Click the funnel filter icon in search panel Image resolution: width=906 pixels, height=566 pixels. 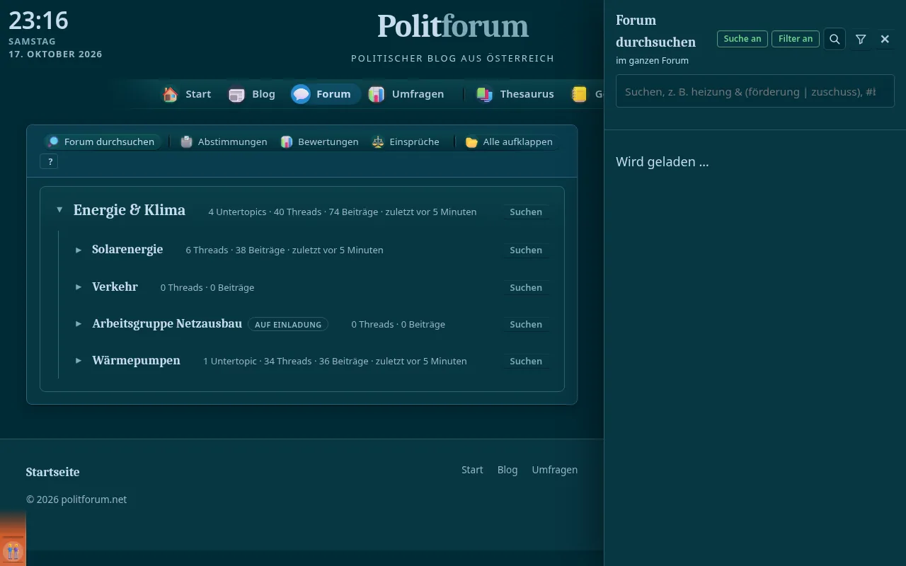pos(861,39)
